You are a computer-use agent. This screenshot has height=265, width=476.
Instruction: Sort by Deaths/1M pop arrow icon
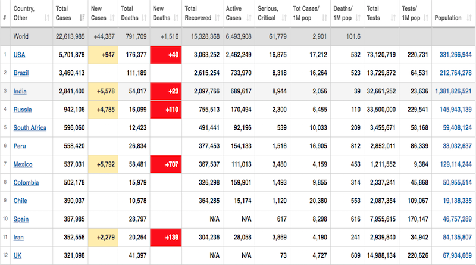358,18
